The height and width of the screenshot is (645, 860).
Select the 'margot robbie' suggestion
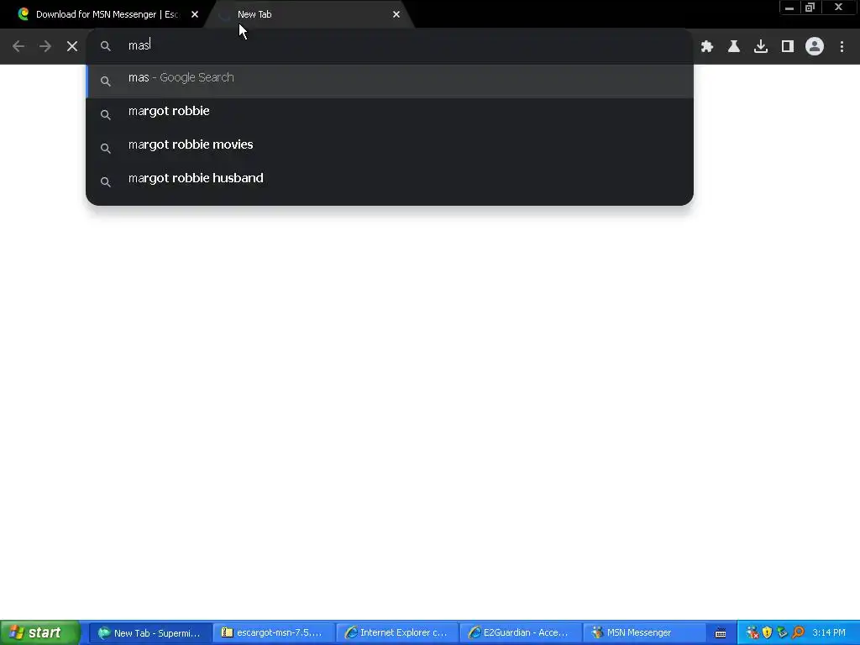[x=390, y=114]
